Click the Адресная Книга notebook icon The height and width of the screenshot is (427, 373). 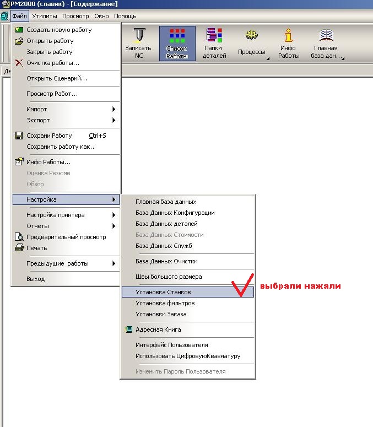pyautogui.click(x=128, y=329)
